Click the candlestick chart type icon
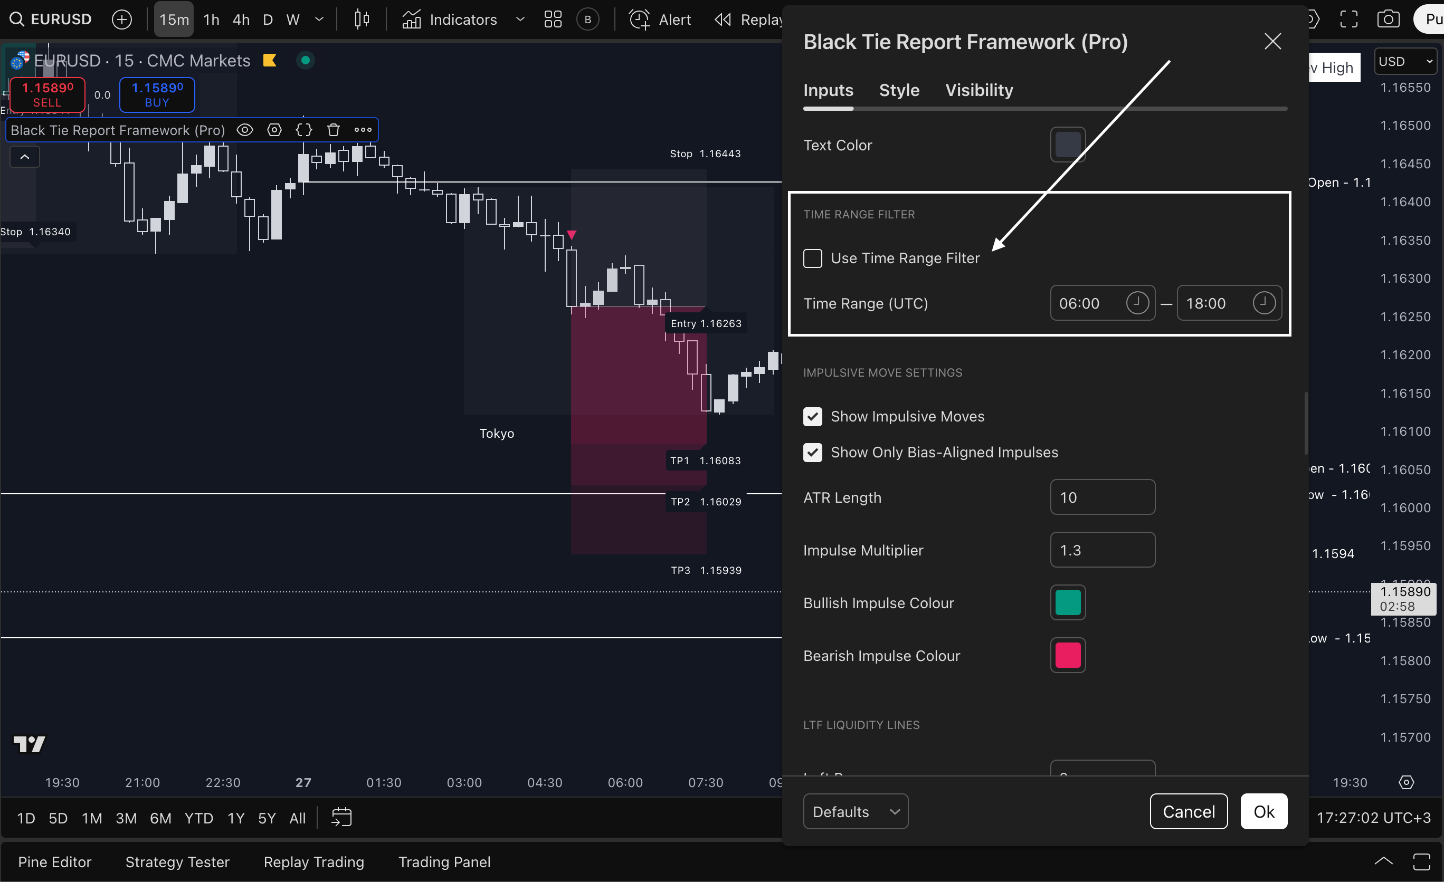 click(x=362, y=20)
